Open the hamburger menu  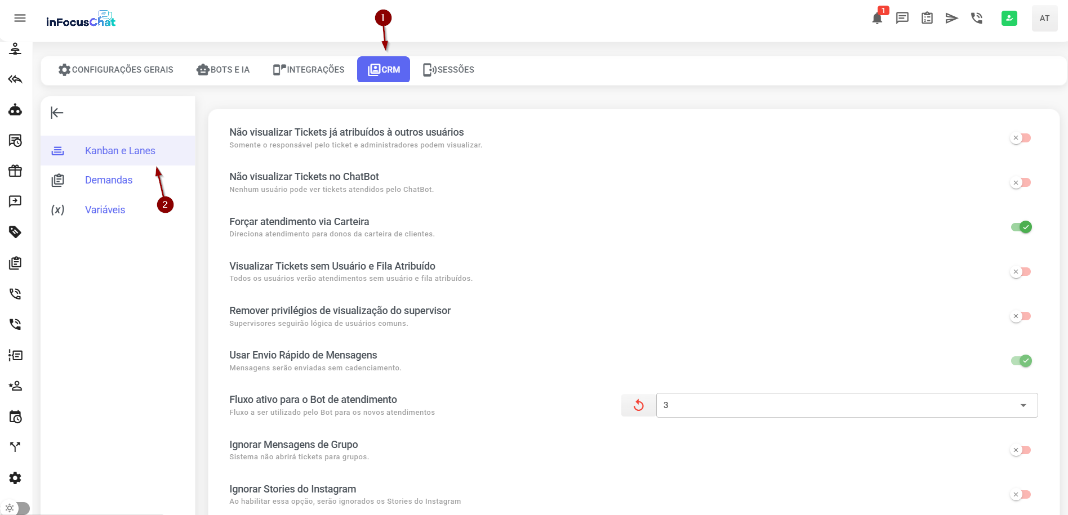[x=20, y=18]
